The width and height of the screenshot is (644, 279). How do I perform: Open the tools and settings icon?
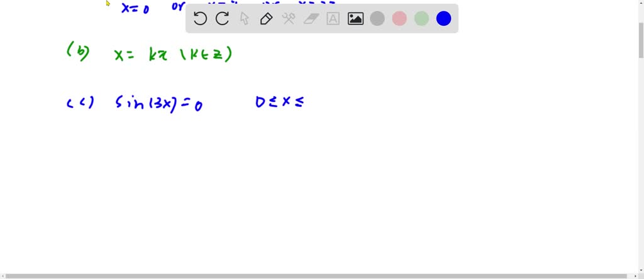289,18
